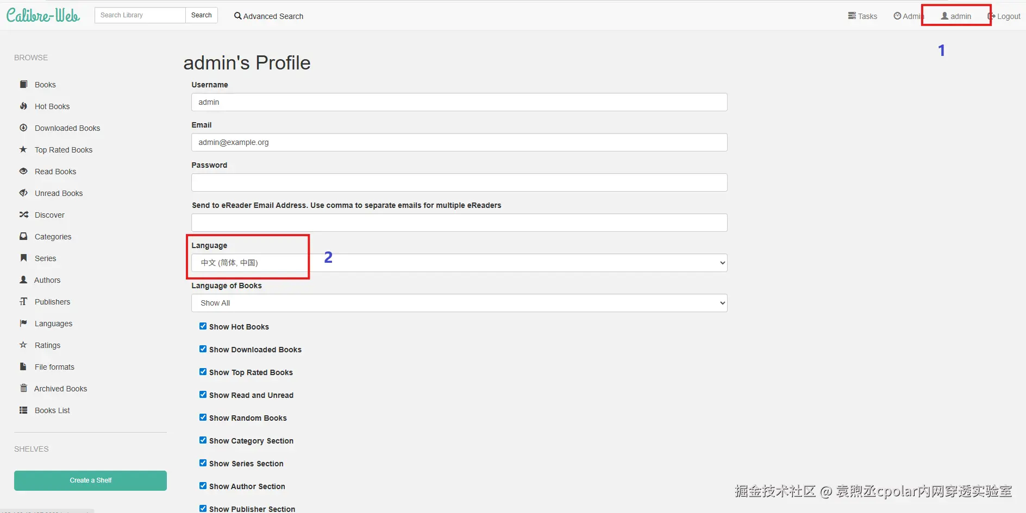Click the Top Rated Books star icon
This screenshot has width=1026, height=513.
[x=23, y=150]
